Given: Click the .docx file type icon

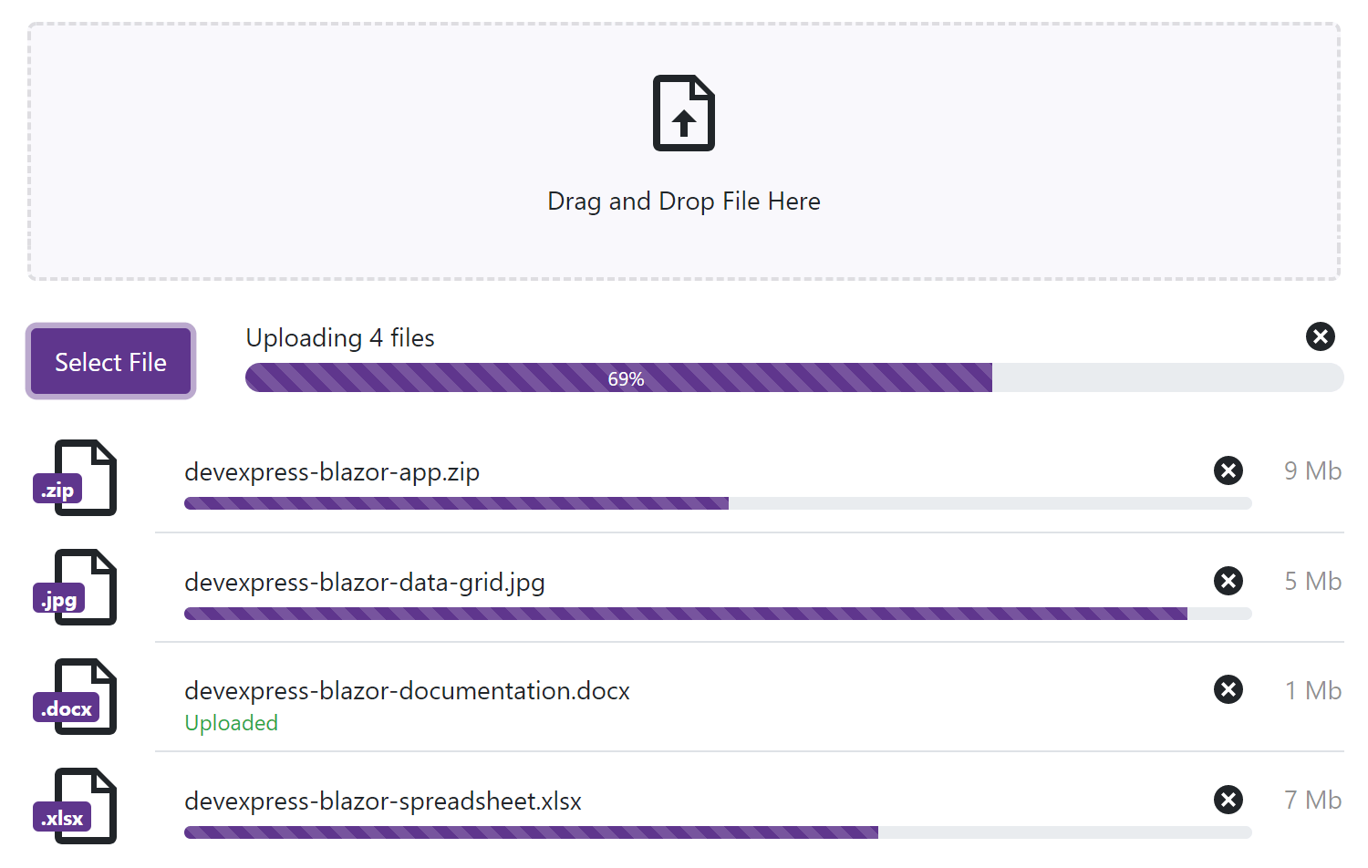Looking at the screenshot, I should [76, 697].
